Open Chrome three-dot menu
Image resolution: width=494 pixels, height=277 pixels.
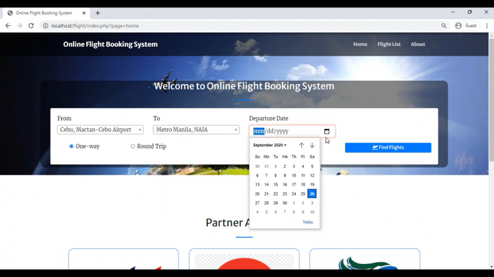pos(487,26)
